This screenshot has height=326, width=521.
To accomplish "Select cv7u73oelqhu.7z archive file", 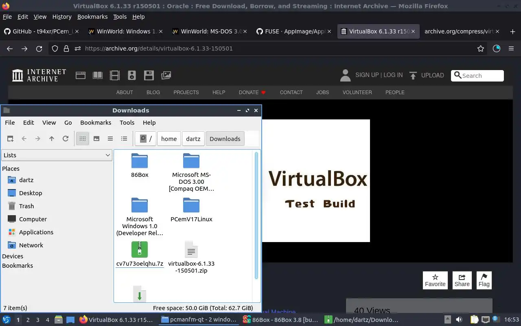I will tap(140, 254).
